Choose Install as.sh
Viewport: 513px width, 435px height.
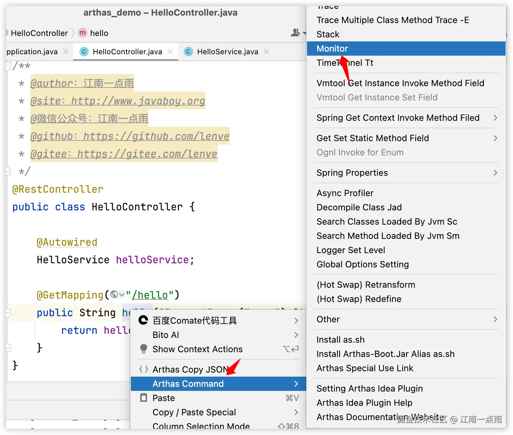click(406, 340)
